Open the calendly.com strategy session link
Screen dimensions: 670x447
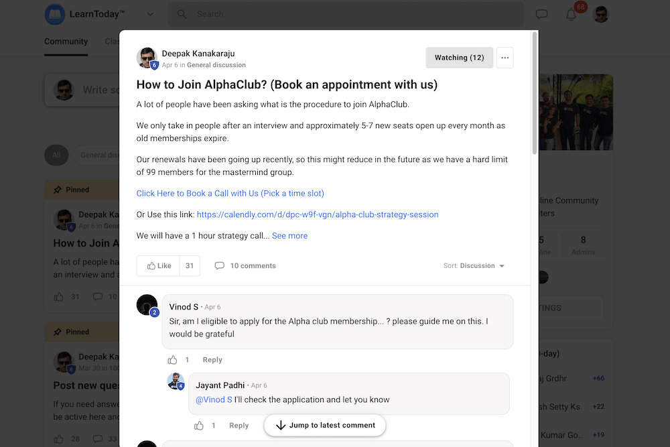click(318, 214)
